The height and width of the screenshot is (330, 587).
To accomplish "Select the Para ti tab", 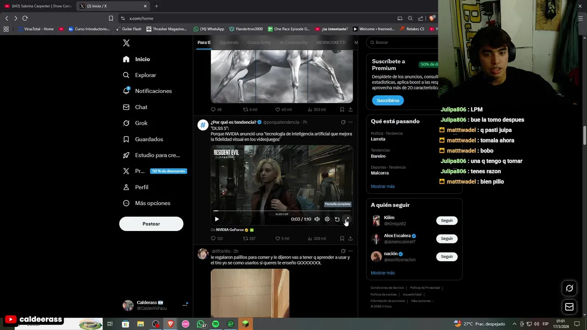I will click(204, 43).
